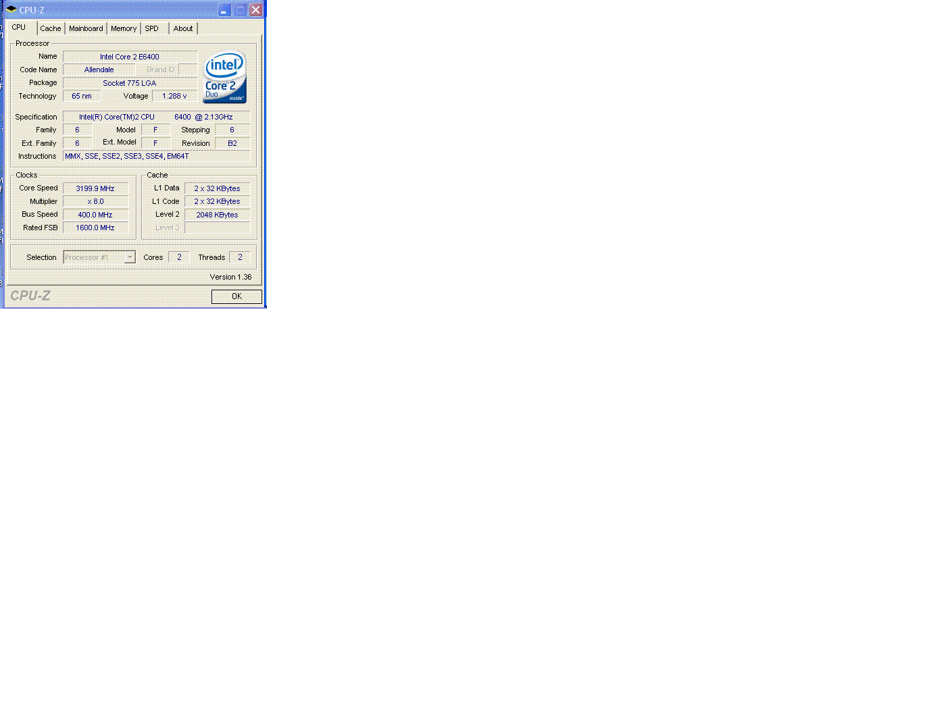The width and height of the screenshot is (946, 709).
Task: Close the CPU-Z window
Action: [255, 10]
